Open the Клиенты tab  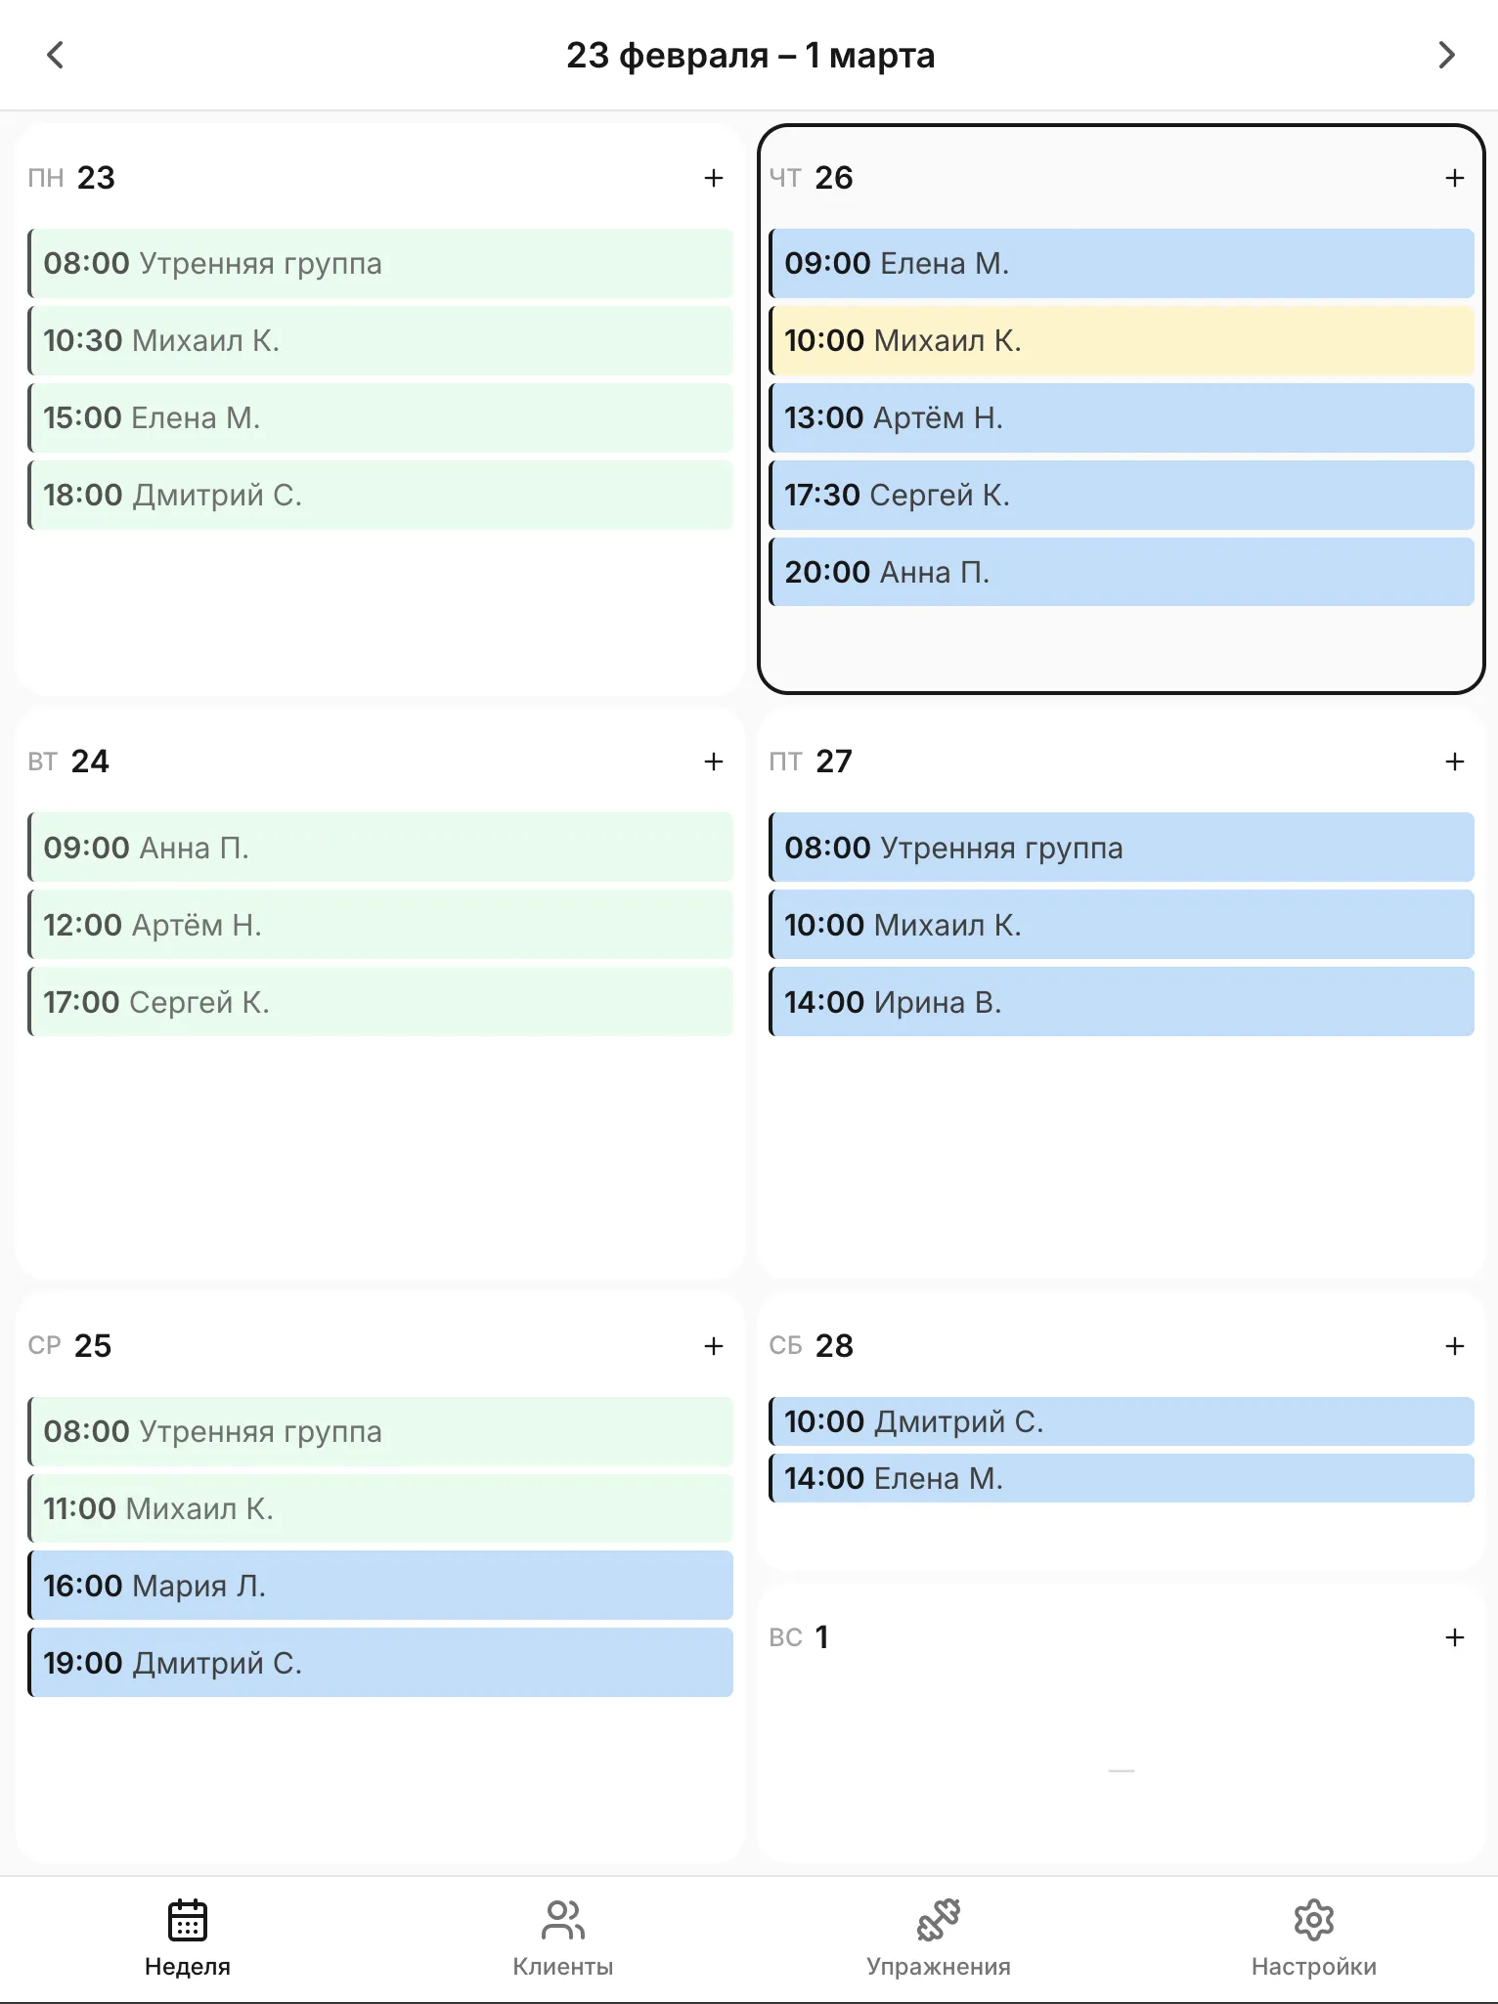click(x=562, y=1938)
